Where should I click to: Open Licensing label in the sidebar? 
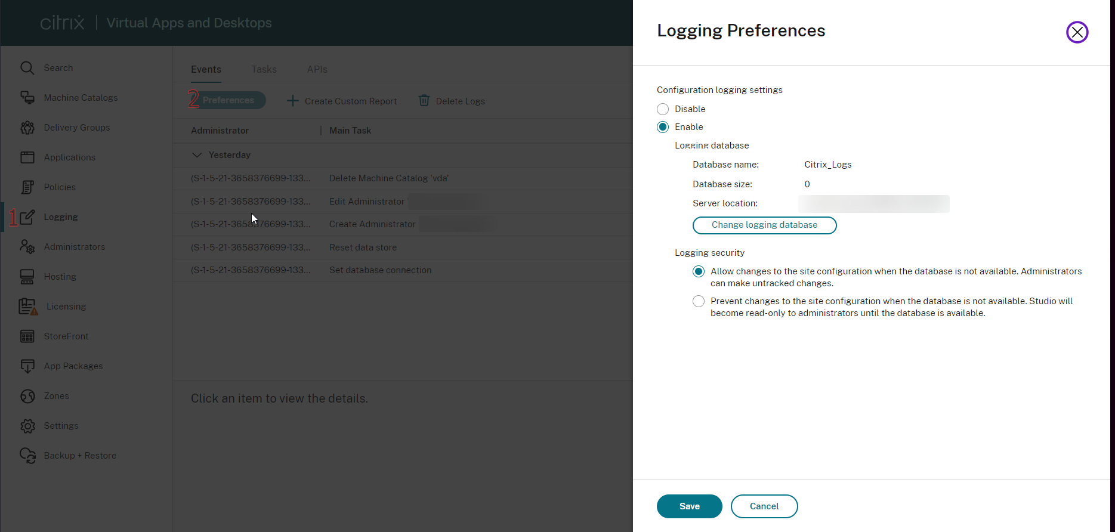coord(66,307)
